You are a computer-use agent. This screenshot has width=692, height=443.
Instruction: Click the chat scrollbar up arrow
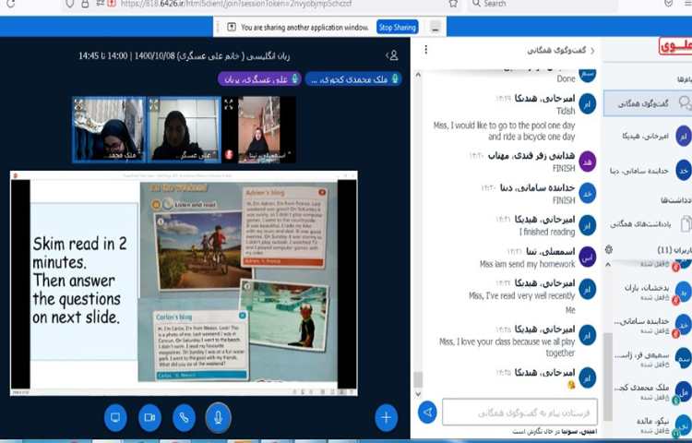pos(417,75)
